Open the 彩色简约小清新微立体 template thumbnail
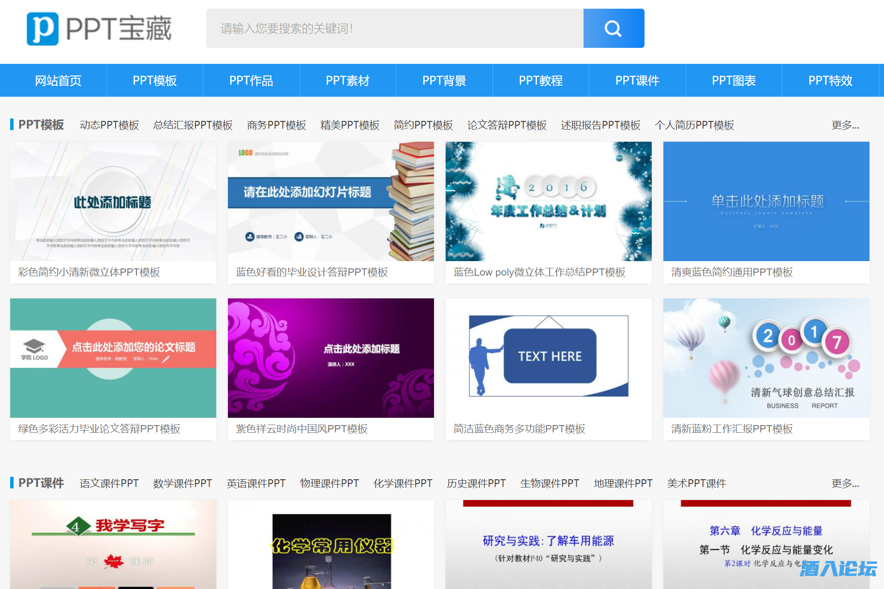The width and height of the screenshot is (884, 589). (x=113, y=201)
